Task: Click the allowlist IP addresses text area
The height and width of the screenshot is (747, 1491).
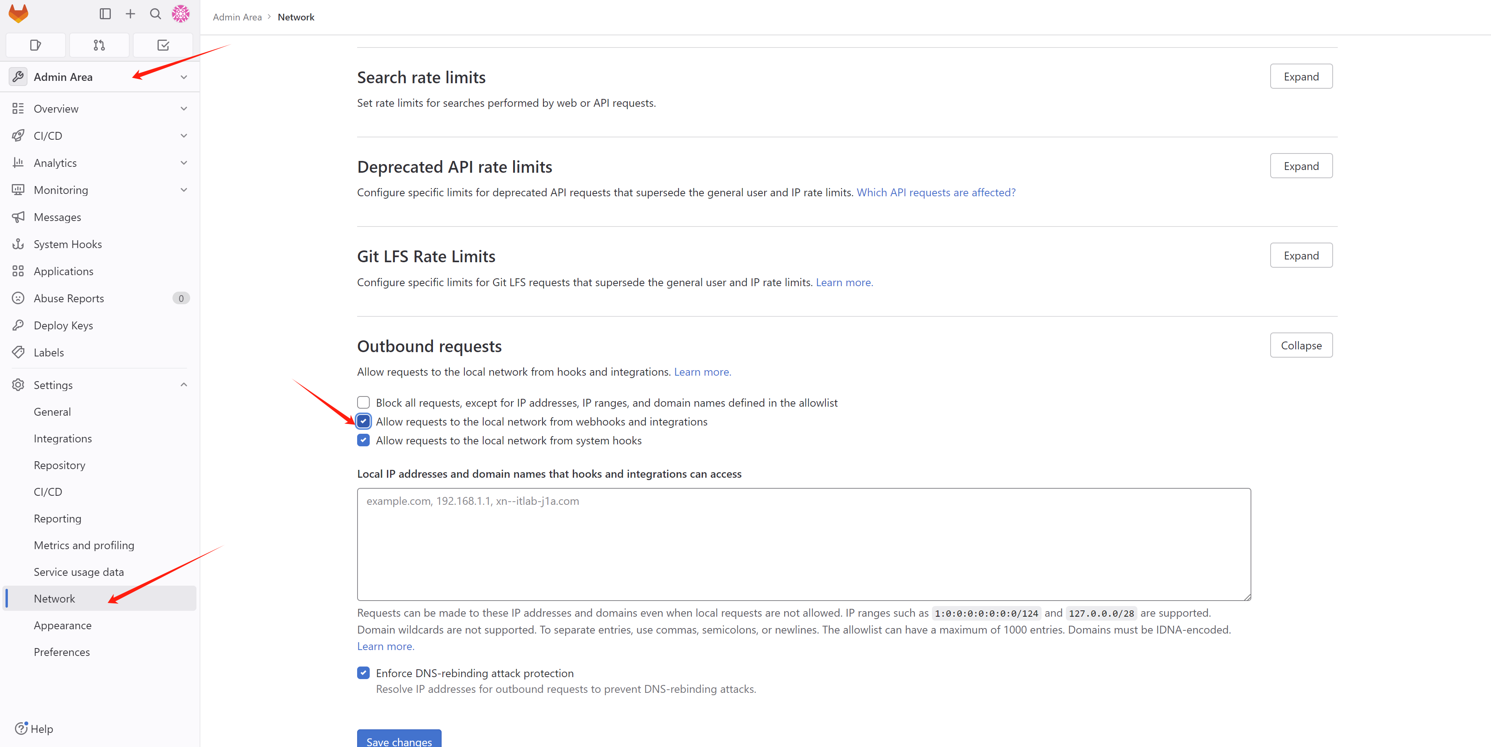Action: pos(803,544)
